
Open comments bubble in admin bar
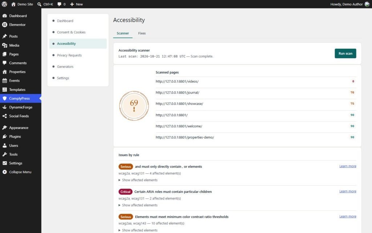[x=59, y=4]
